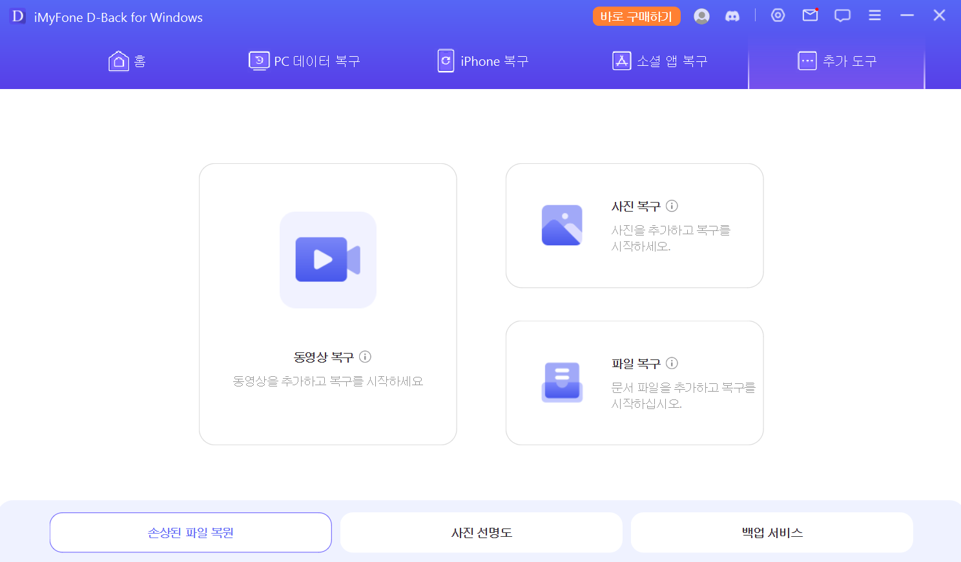Click the 문서 파일을 추가하고 복구를 시작하십시오 description
The height and width of the screenshot is (562, 961).
[683, 396]
